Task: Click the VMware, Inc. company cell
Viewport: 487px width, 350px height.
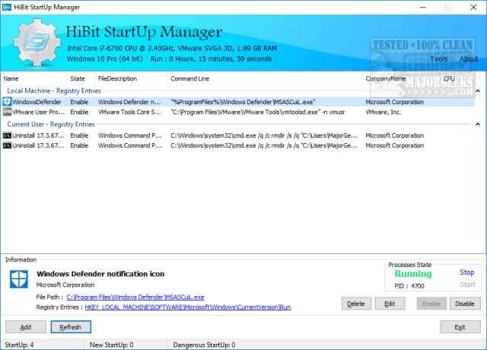Action: coord(384,112)
